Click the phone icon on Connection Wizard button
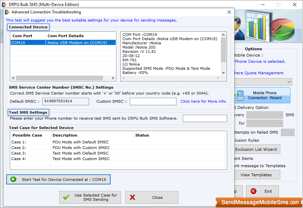The image size is (303, 208). [x=240, y=95]
